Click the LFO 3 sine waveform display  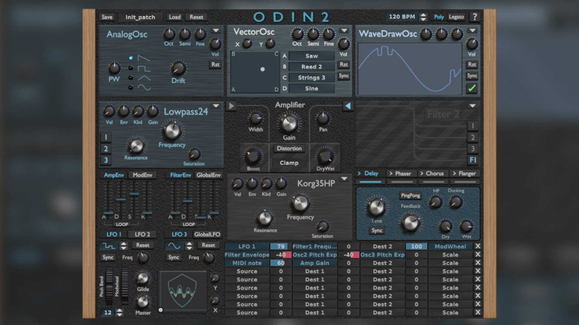(x=174, y=246)
